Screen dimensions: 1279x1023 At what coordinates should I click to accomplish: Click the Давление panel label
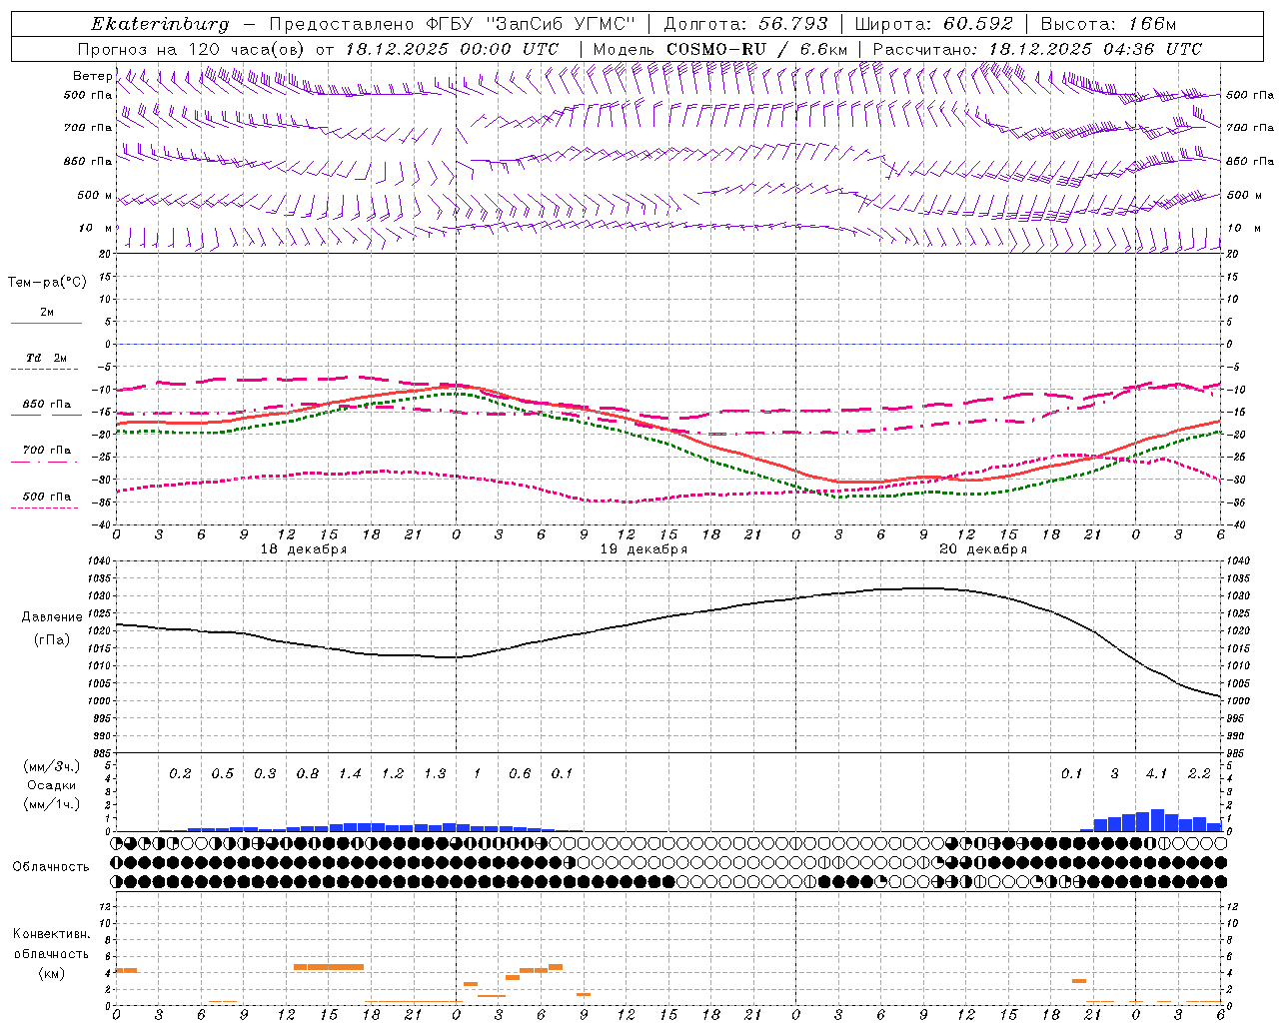tap(52, 617)
